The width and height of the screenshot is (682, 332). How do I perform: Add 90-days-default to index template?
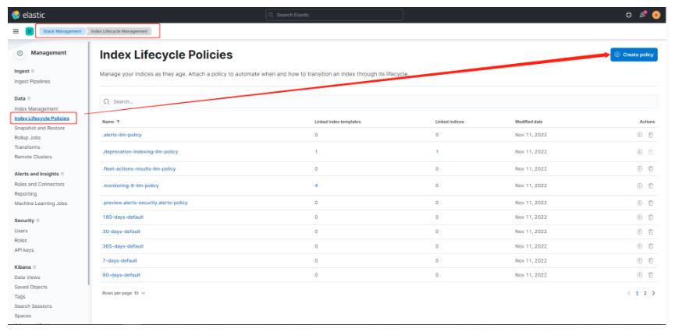(x=639, y=274)
